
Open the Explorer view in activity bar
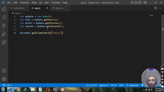[4, 9]
